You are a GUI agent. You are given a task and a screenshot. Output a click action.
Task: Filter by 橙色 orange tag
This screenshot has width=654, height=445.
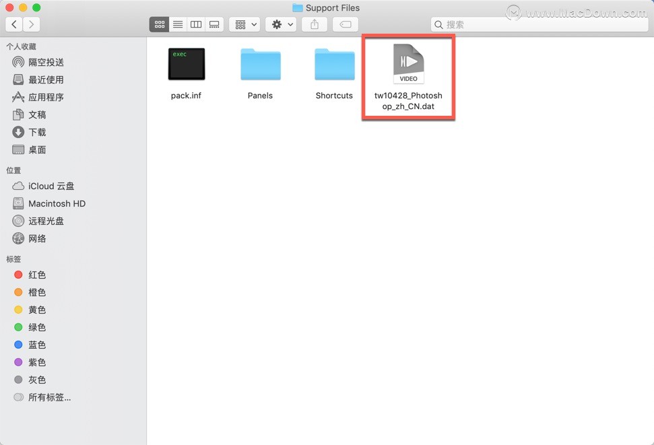pos(36,292)
